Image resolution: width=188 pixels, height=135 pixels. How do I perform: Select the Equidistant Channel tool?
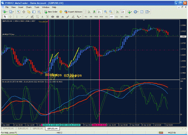click(32, 17)
